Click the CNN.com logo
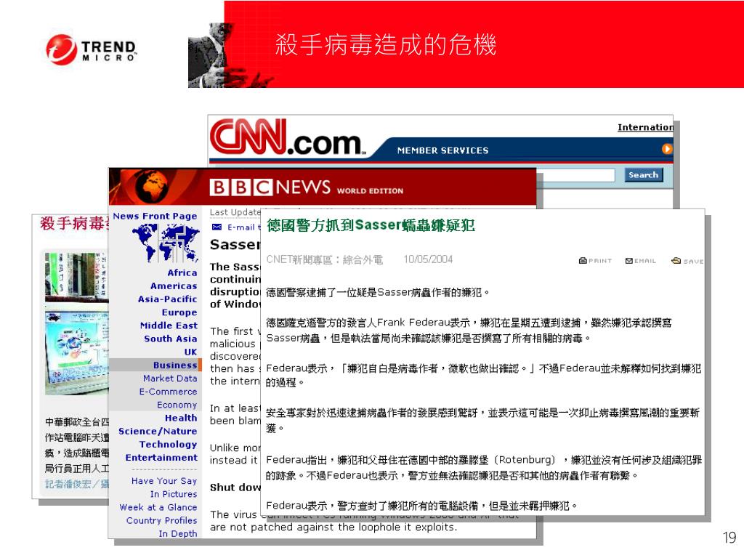 (288, 137)
